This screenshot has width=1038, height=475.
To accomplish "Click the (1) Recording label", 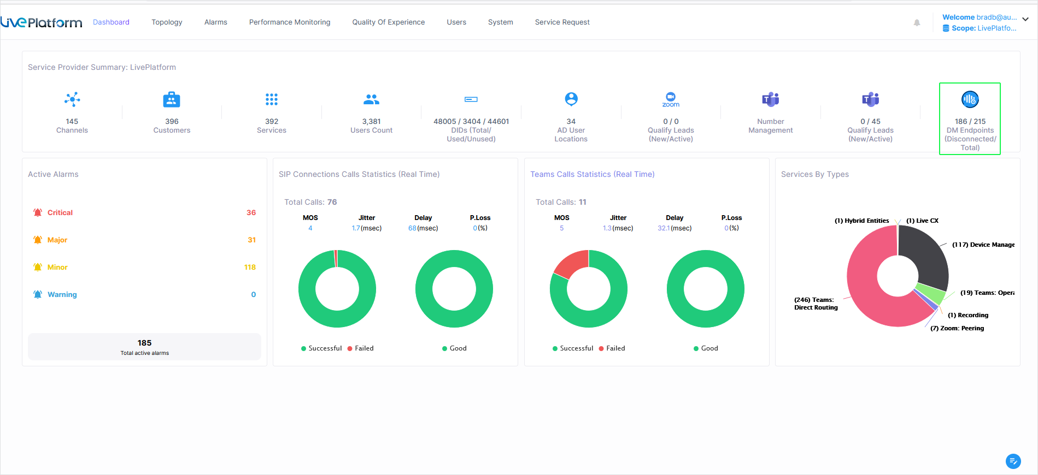I will coord(968,315).
